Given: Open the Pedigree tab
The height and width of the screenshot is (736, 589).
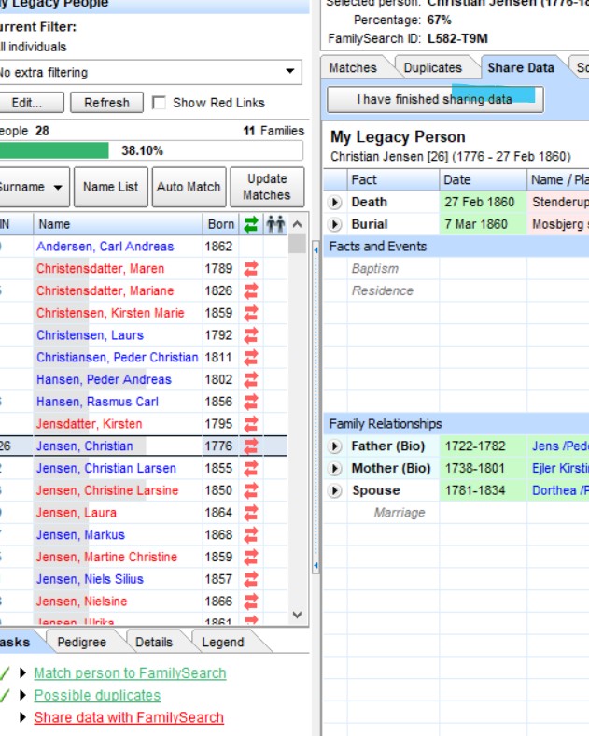Looking at the screenshot, I should (81, 642).
